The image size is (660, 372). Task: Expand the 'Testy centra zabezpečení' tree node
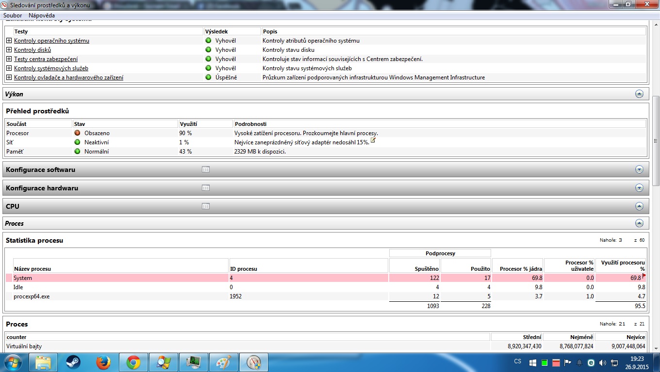tap(9, 59)
